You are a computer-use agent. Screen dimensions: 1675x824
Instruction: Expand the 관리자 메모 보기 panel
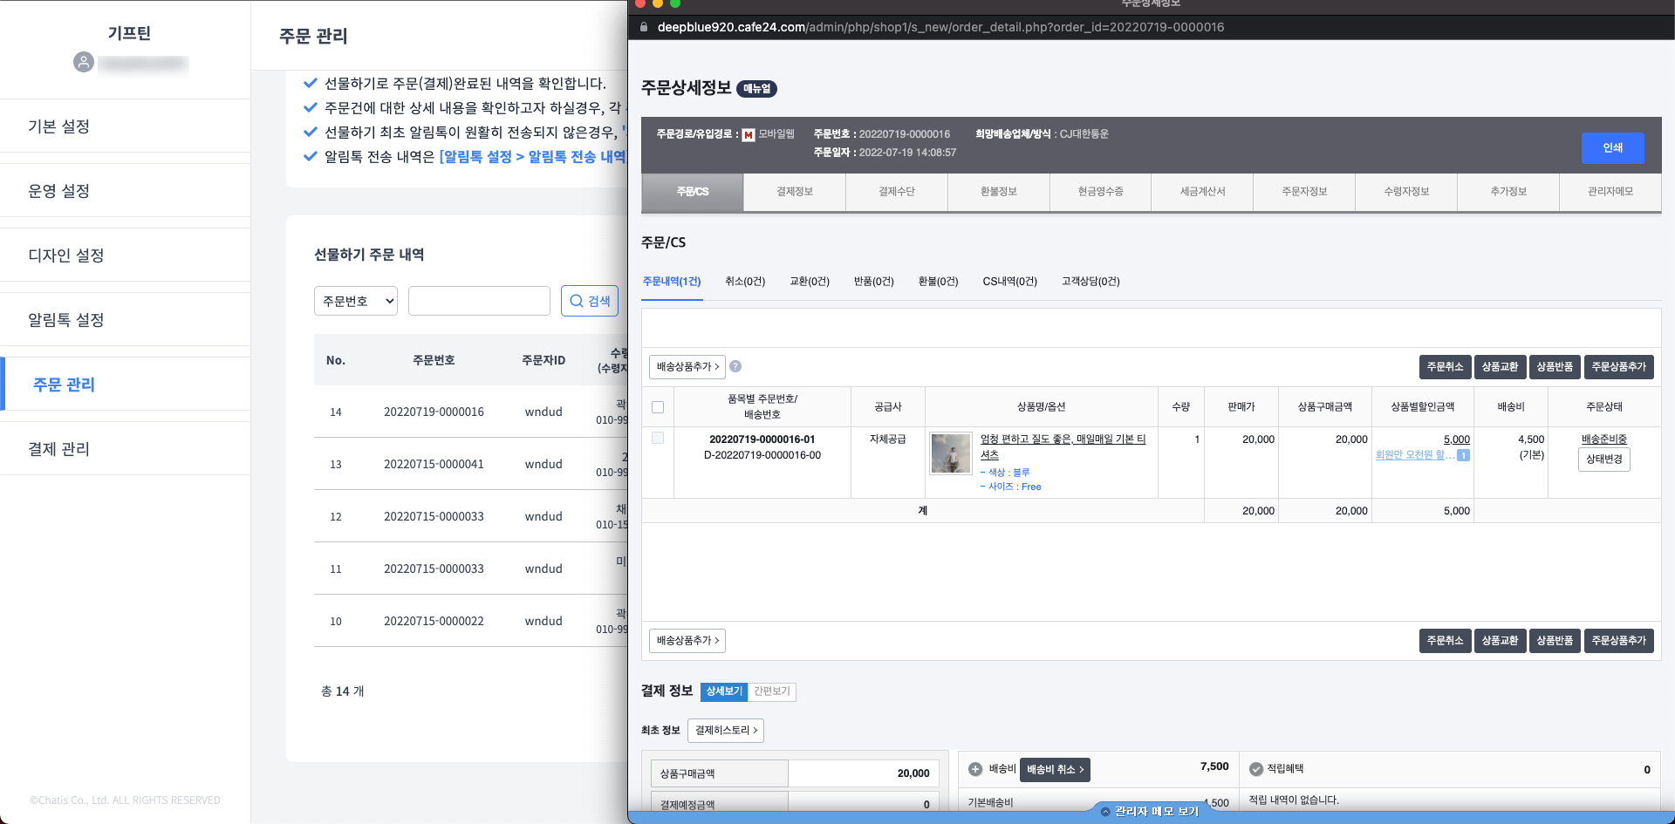1151,812
